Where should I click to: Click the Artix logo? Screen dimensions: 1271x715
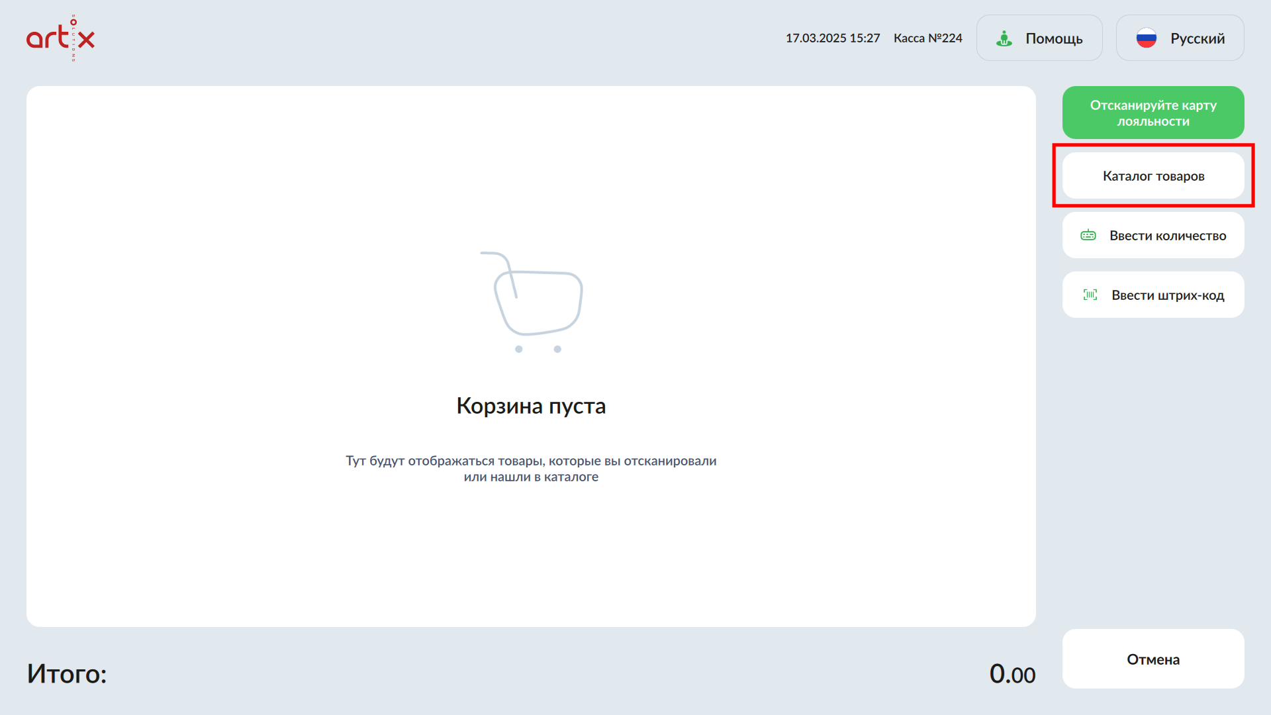click(60, 38)
